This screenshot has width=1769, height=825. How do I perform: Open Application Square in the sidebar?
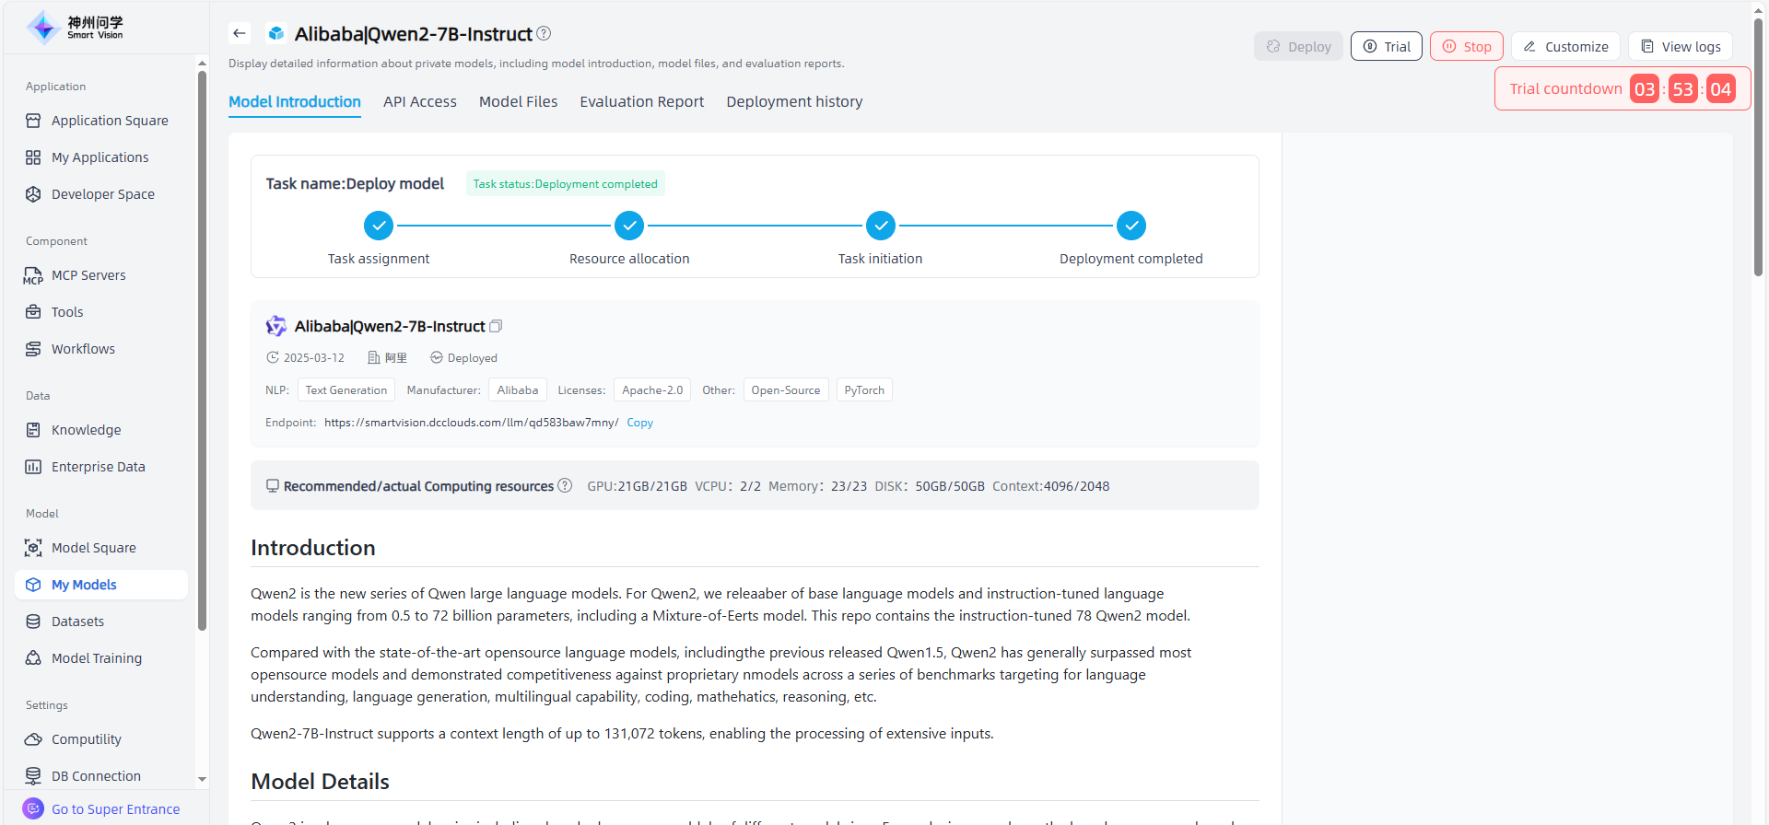(x=110, y=121)
